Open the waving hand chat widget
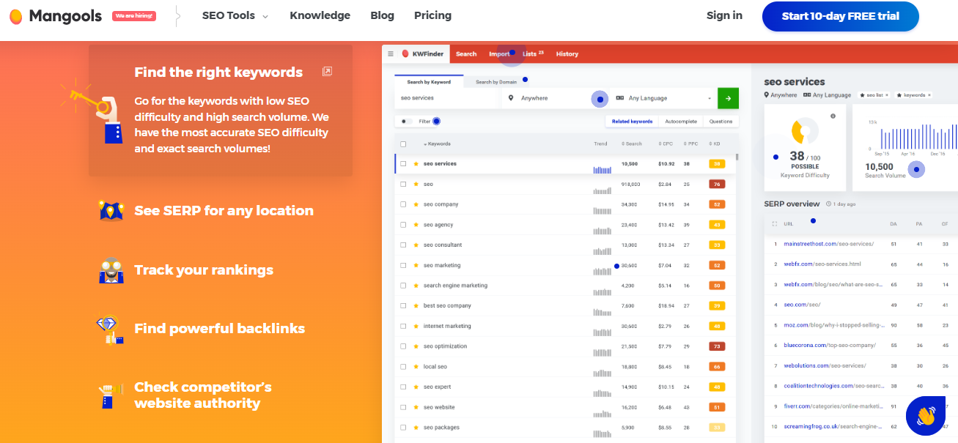Screen dimensions: 958x443 [926, 416]
